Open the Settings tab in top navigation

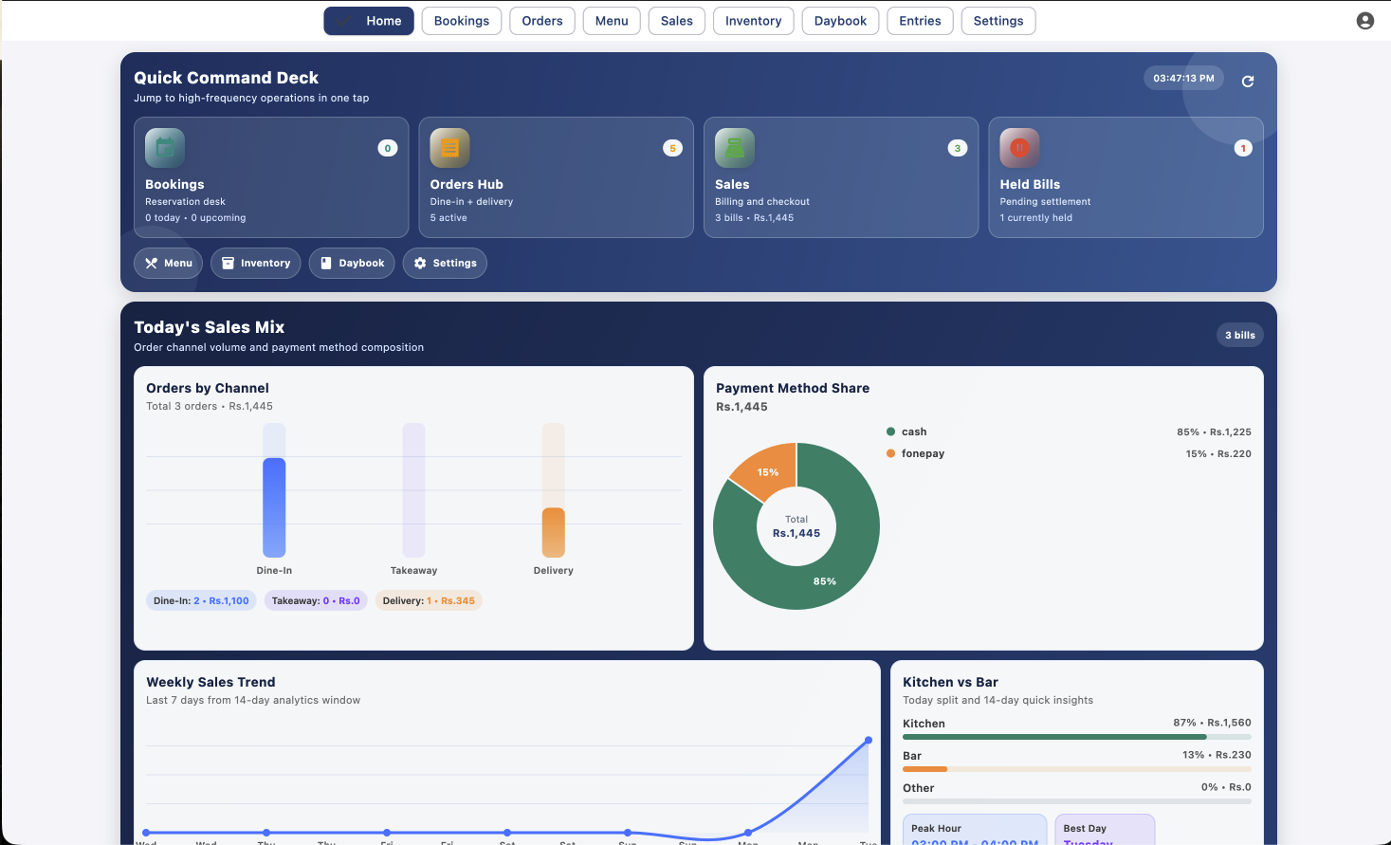998,21
